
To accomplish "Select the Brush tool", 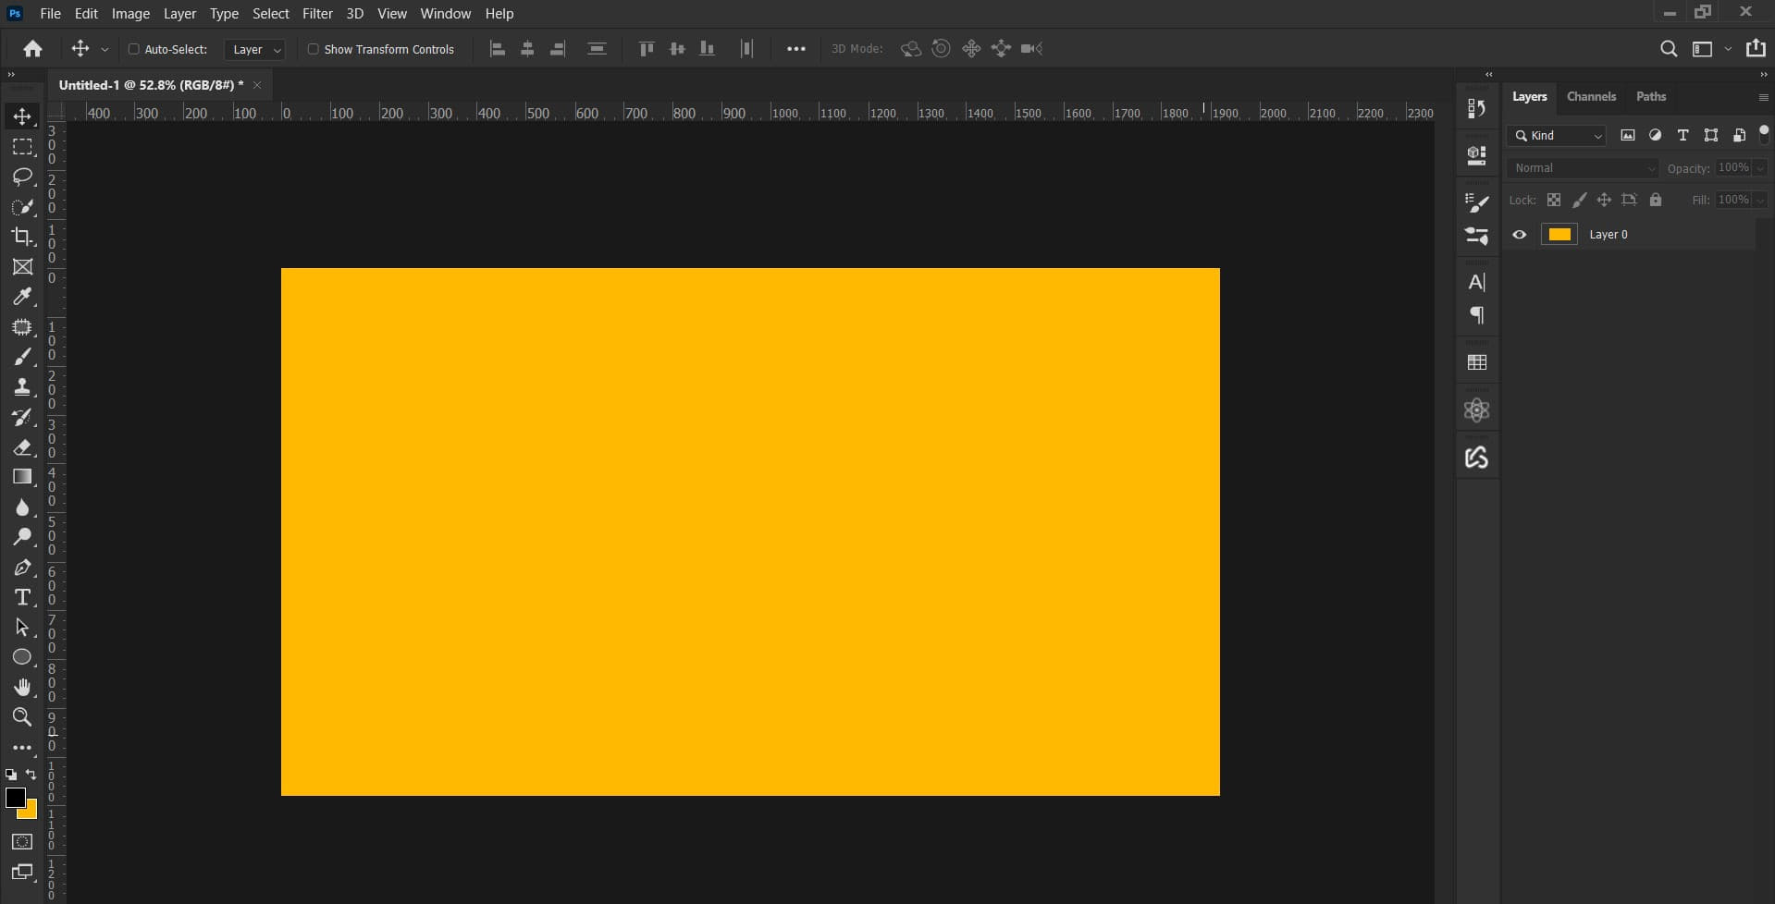I will [x=22, y=357].
